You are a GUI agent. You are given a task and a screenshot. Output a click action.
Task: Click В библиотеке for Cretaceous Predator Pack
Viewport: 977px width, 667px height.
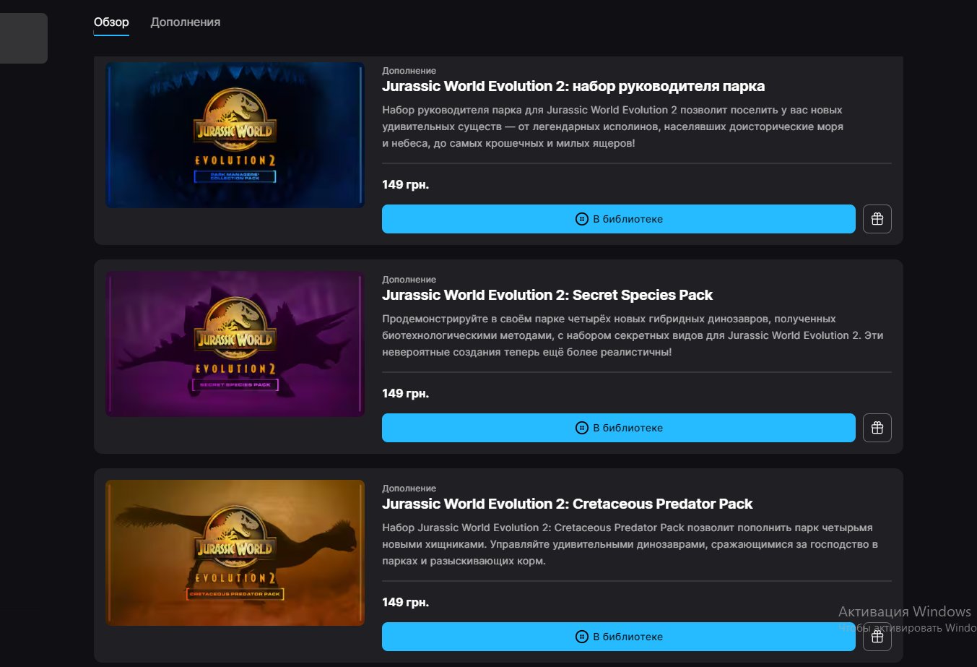pyautogui.click(x=619, y=637)
